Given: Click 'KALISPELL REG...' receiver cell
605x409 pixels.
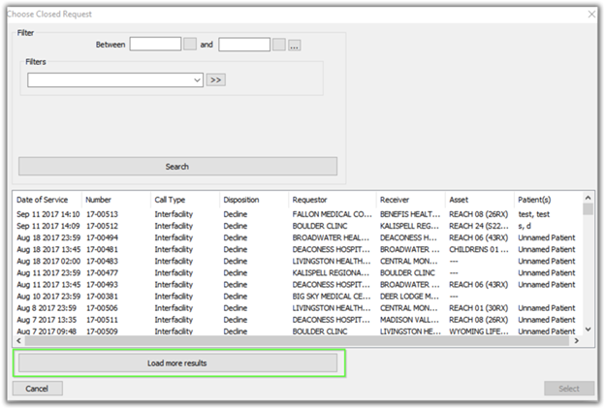Looking at the screenshot, I should 409,226.
